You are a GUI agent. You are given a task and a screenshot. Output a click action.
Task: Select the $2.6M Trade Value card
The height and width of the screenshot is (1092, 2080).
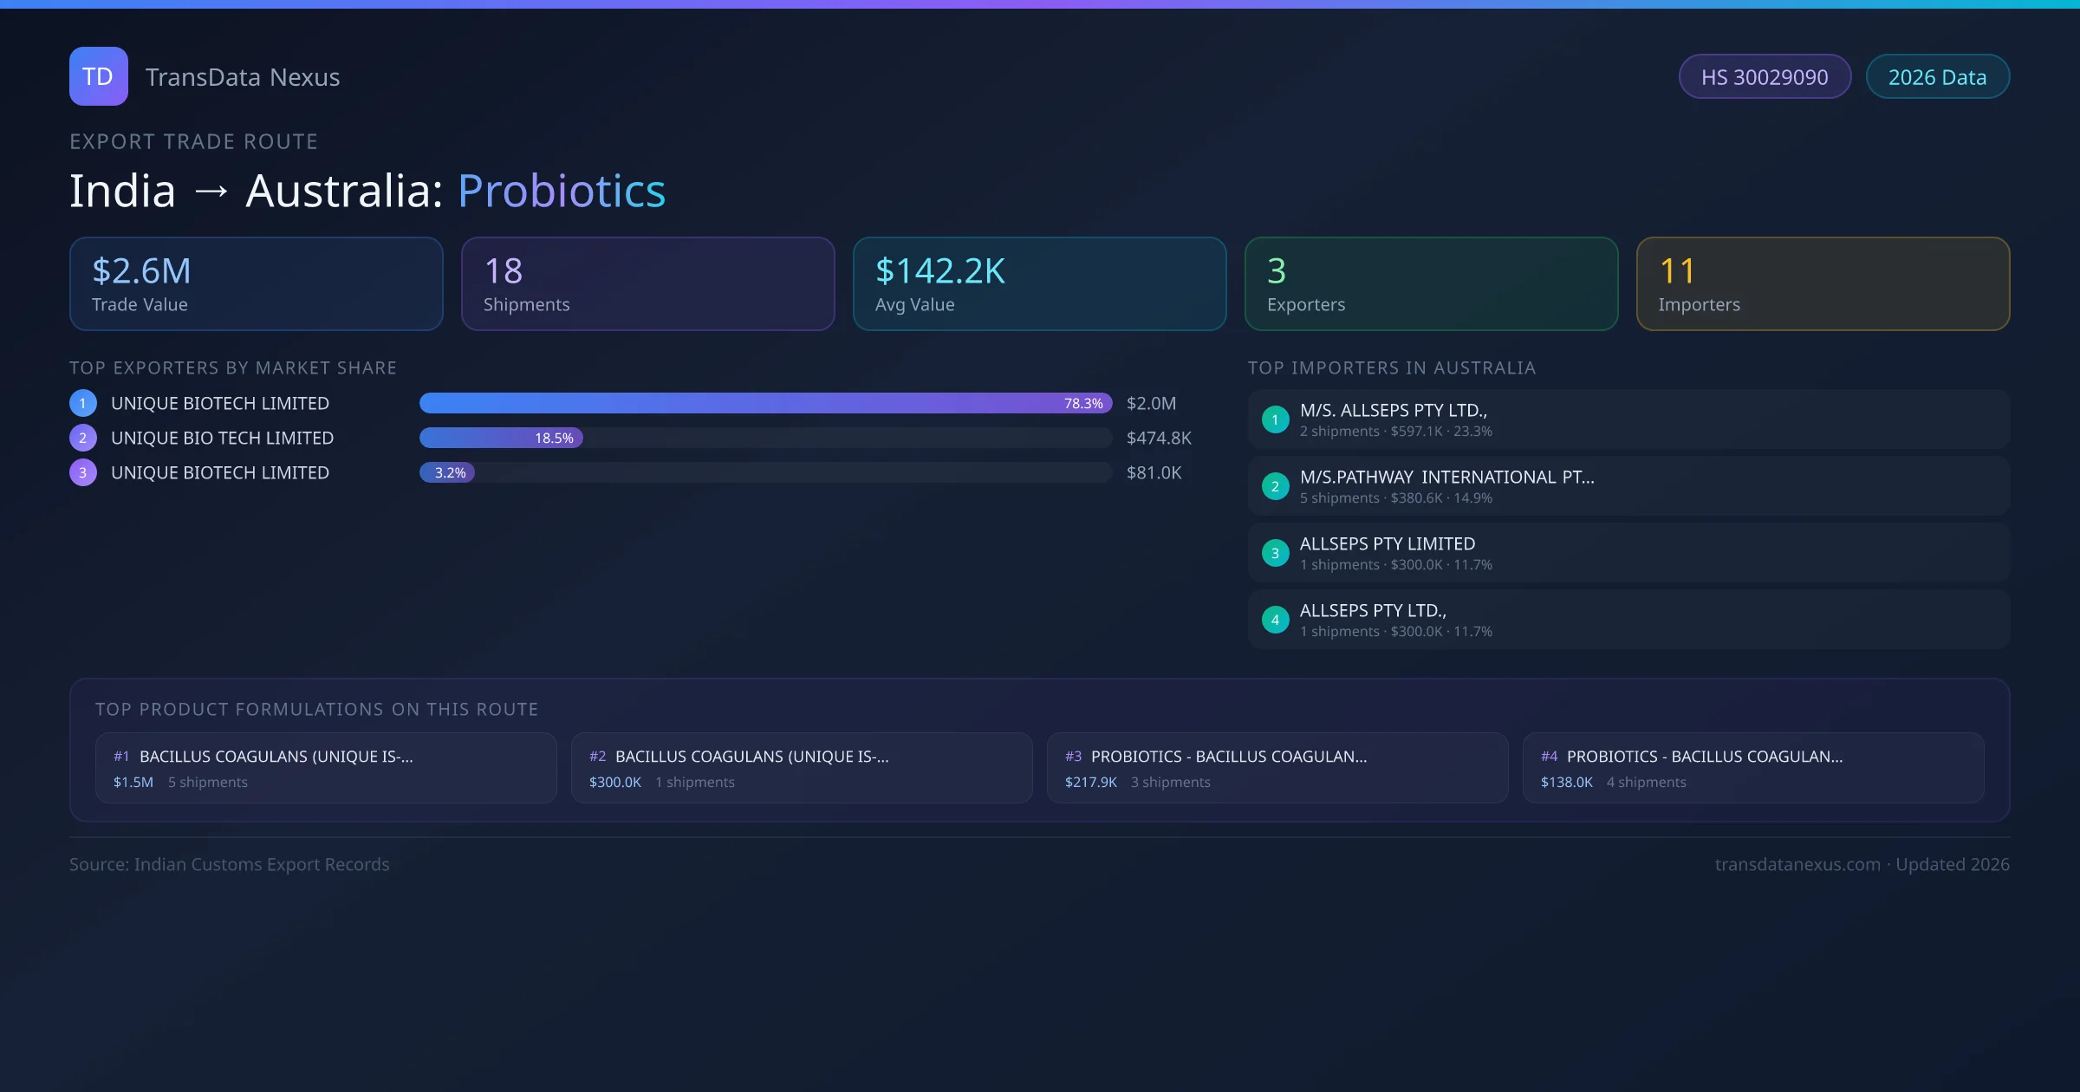pyautogui.click(x=256, y=283)
